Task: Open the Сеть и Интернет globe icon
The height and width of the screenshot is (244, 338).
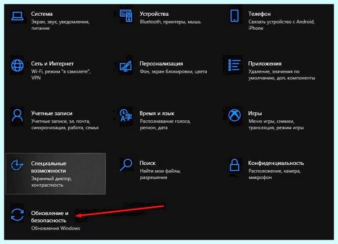Action: [17, 65]
